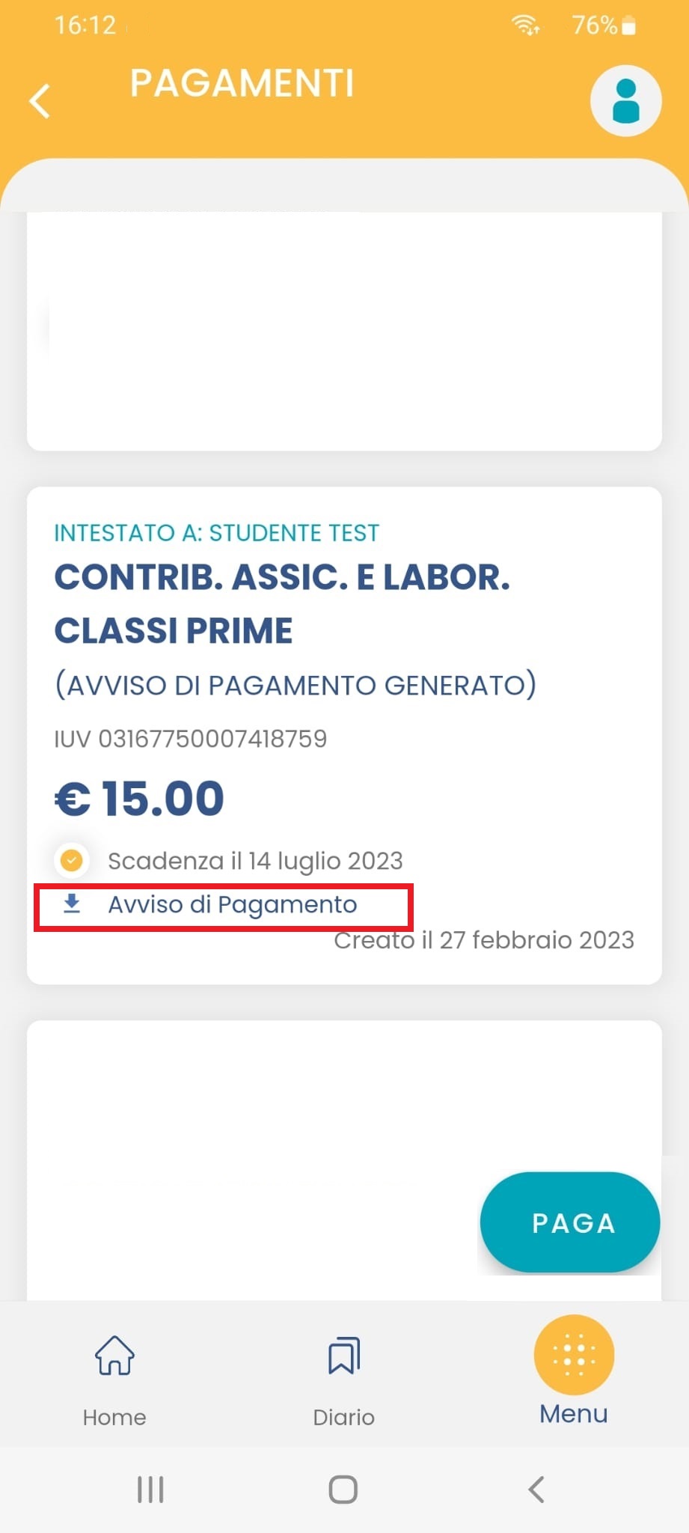This screenshot has height=1533, width=689.
Task: Tap the orange check icon beside Scadenza
Action: tap(72, 860)
